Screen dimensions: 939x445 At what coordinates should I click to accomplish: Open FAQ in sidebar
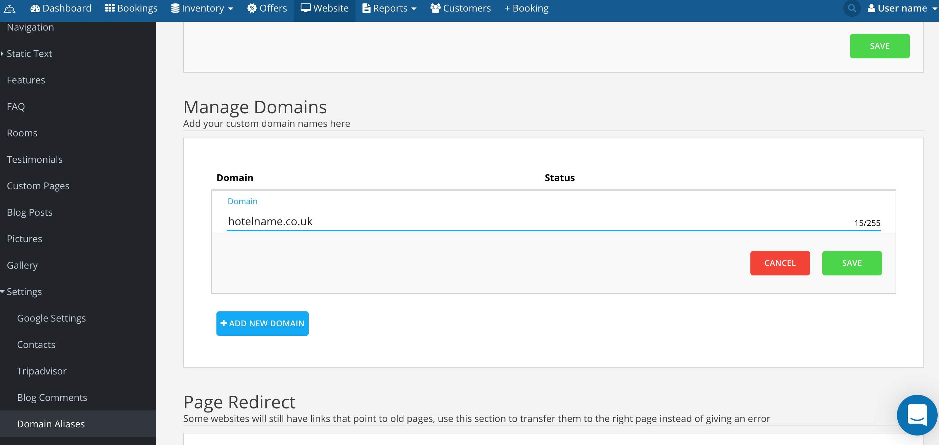16,107
